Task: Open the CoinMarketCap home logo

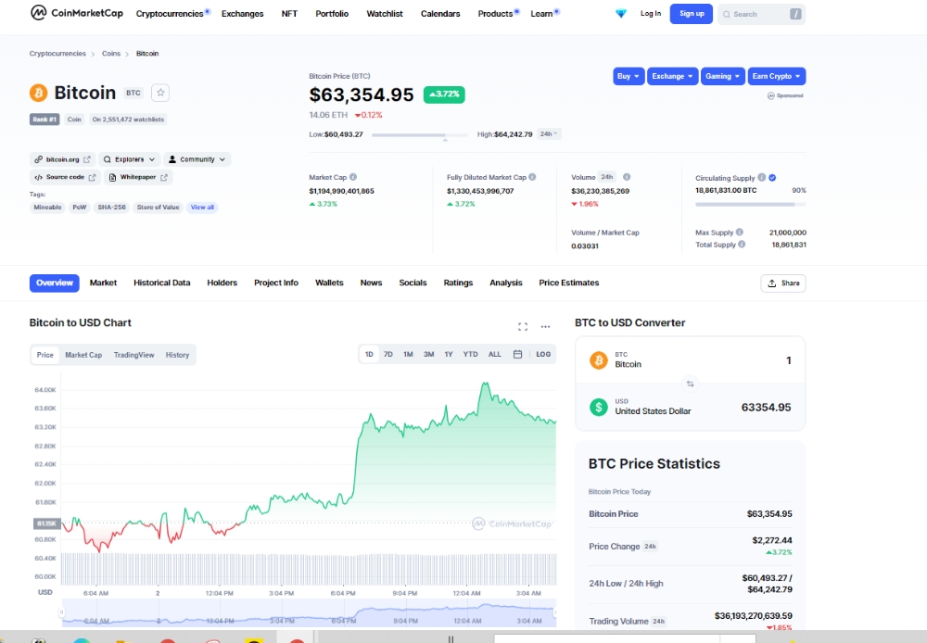Action: [x=77, y=12]
